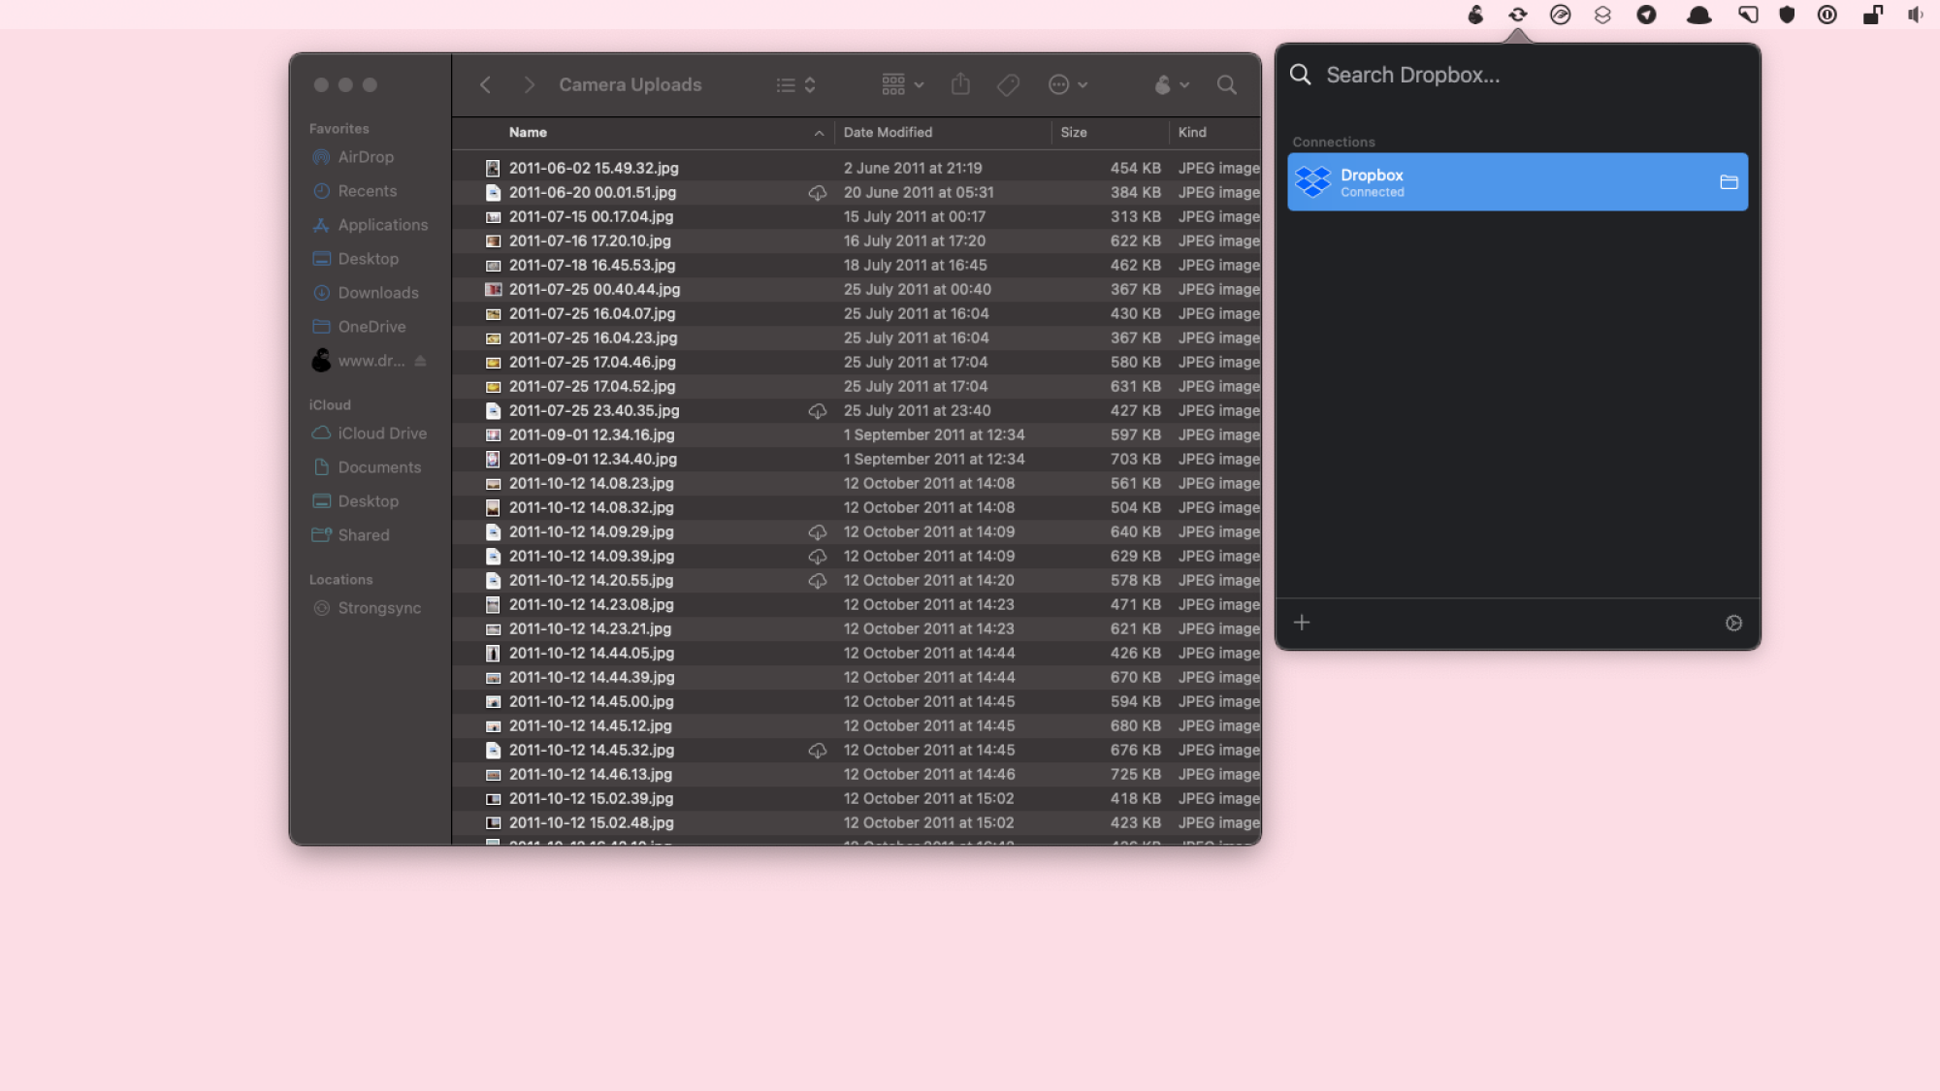Open the Strongsync toolbar dropdown in Finder
The width and height of the screenshot is (1940, 1091).
click(1172, 85)
